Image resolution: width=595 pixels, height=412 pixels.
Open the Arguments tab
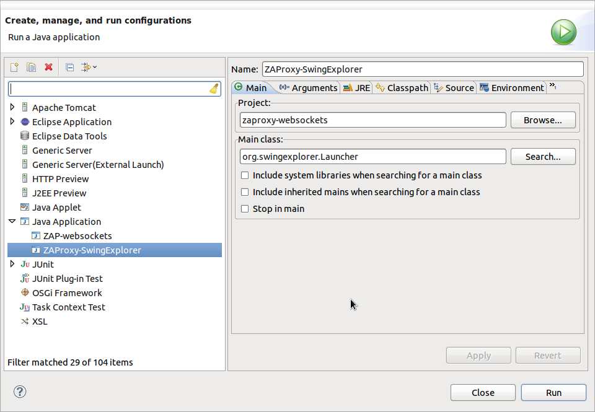click(308, 87)
